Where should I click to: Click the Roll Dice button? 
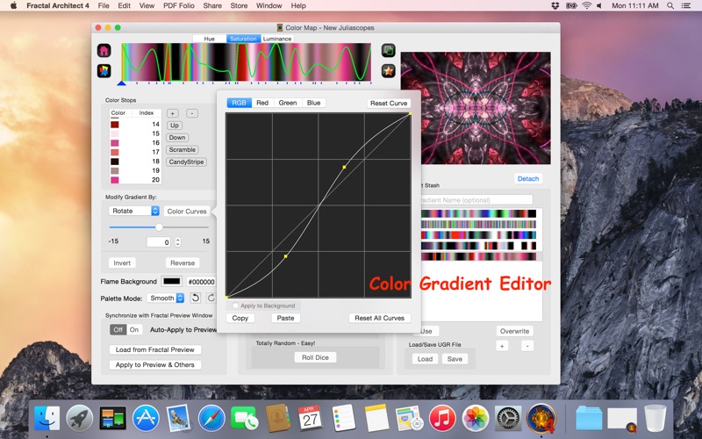coord(315,357)
